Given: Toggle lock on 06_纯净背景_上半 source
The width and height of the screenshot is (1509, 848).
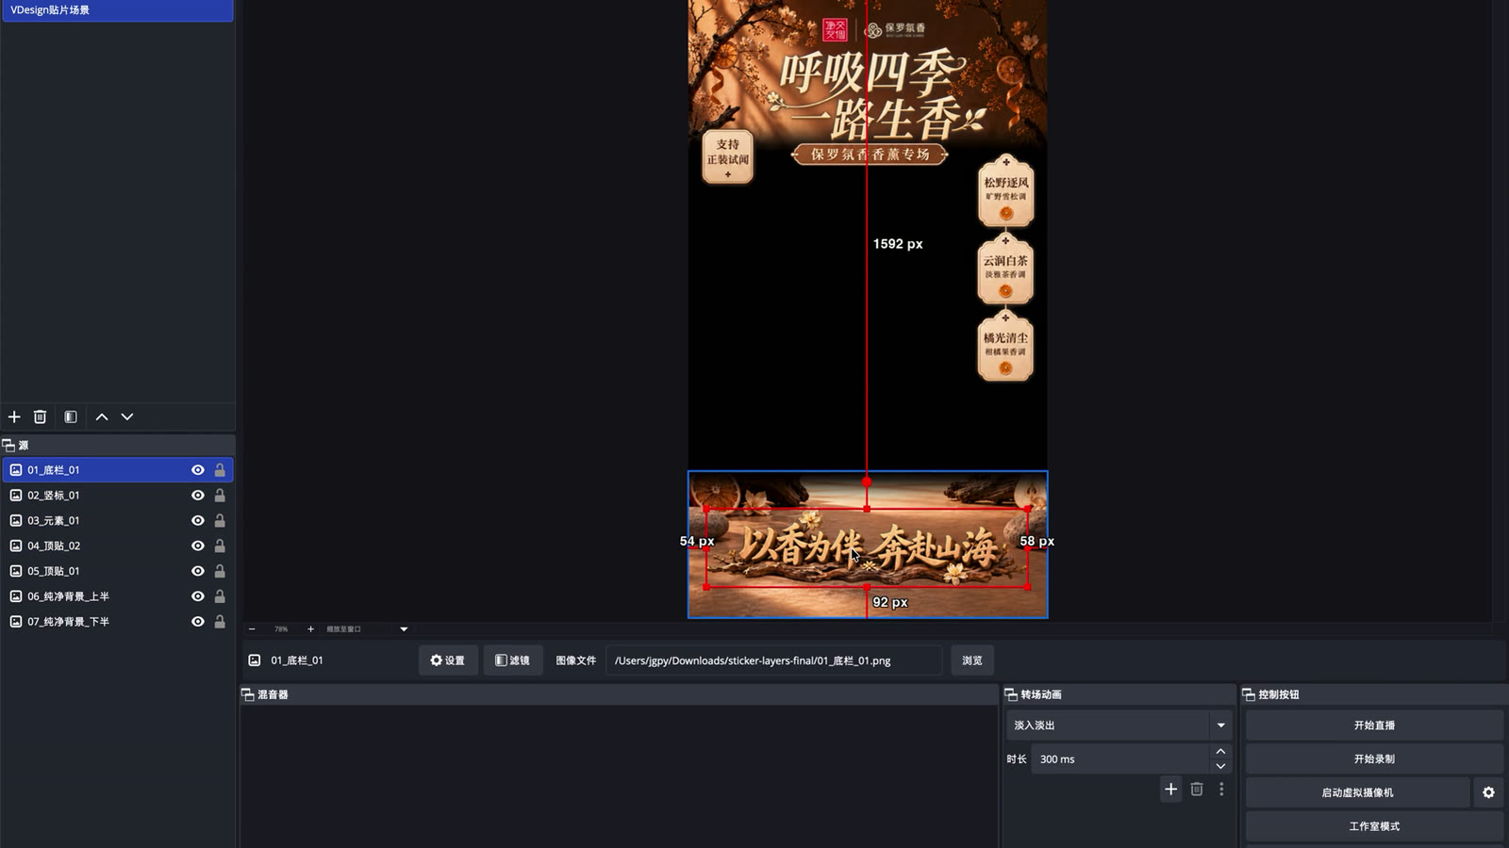Looking at the screenshot, I should (220, 596).
